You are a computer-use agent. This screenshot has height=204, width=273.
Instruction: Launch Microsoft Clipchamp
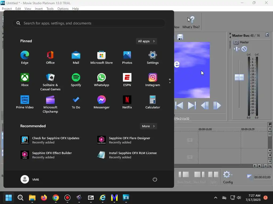tap(50, 104)
